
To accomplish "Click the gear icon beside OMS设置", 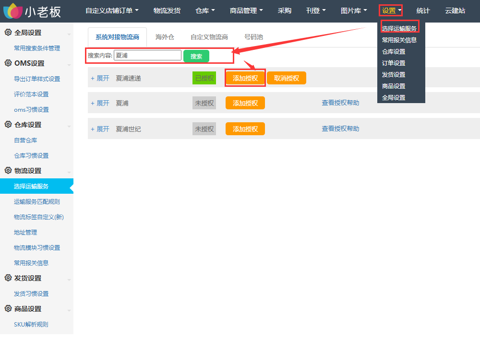I will pyautogui.click(x=8, y=63).
